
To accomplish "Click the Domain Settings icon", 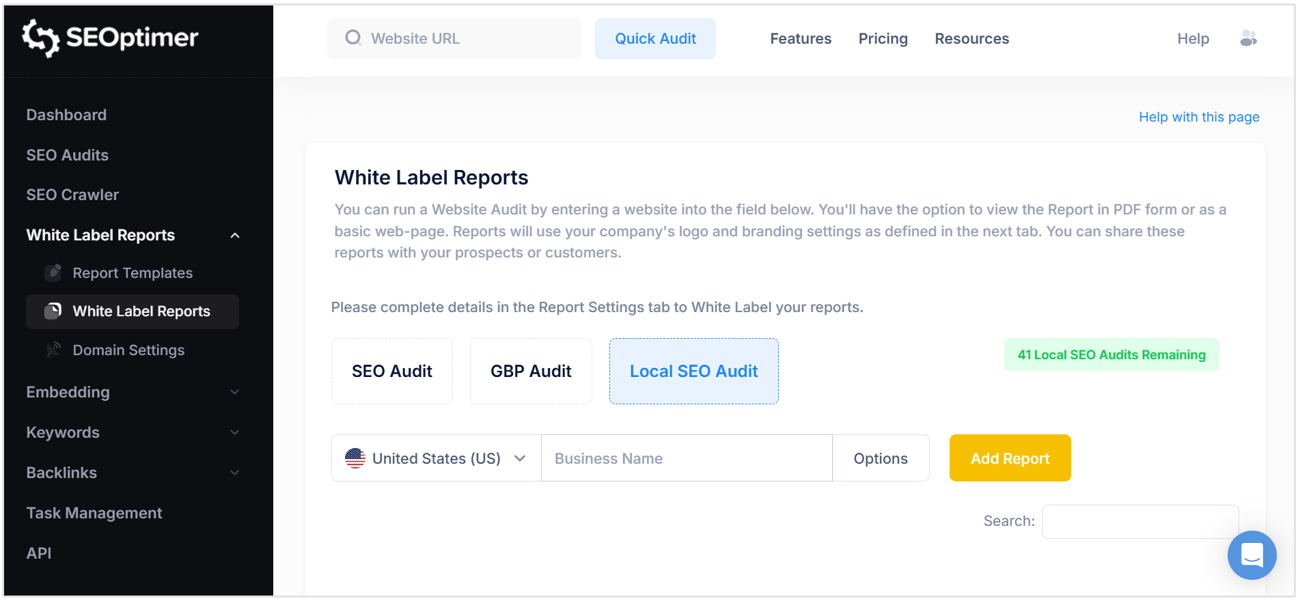I will point(53,350).
